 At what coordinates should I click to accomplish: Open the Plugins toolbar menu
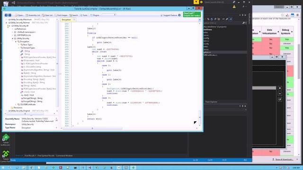[95, 15]
